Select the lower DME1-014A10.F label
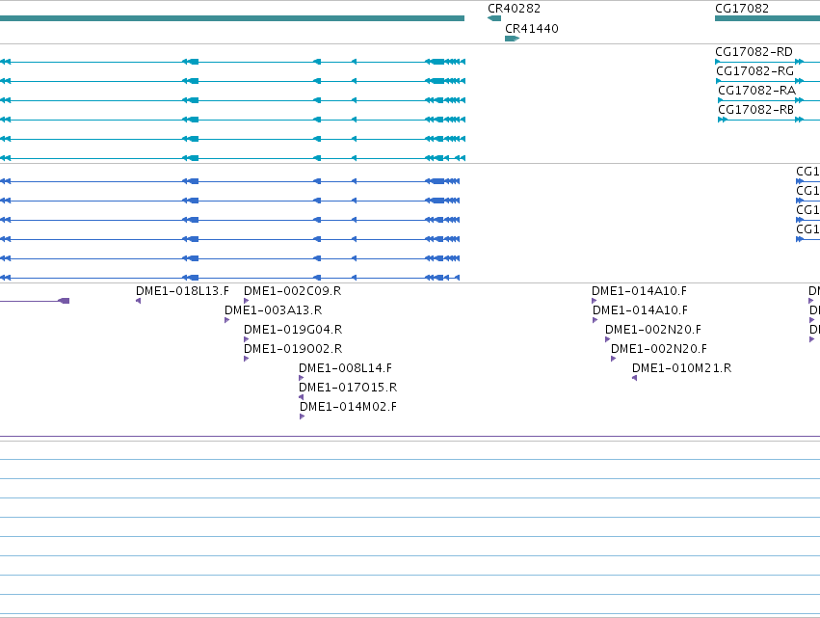This screenshot has height=618, width=820. (x=640, y=310)
